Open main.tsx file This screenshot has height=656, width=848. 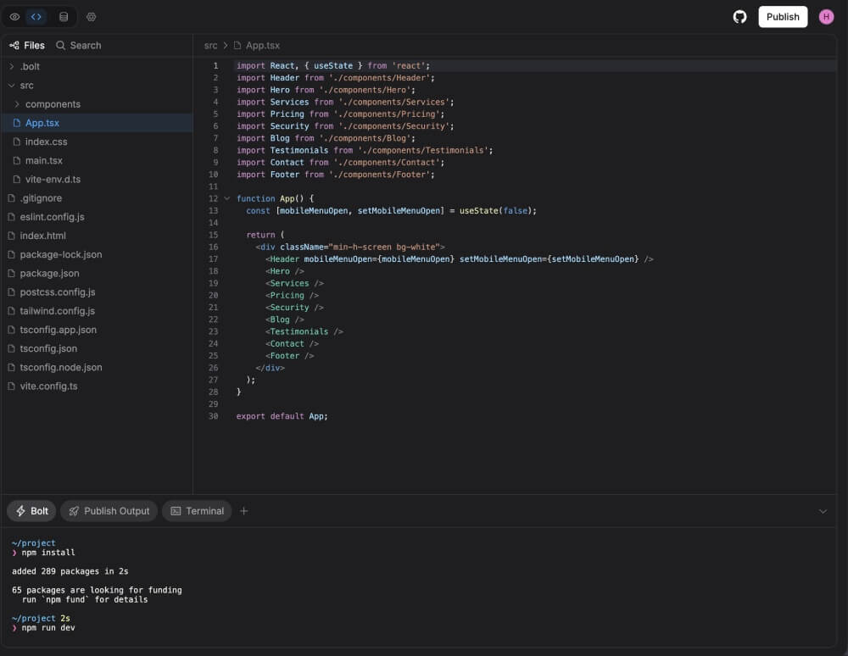click(x=98, y=160)
